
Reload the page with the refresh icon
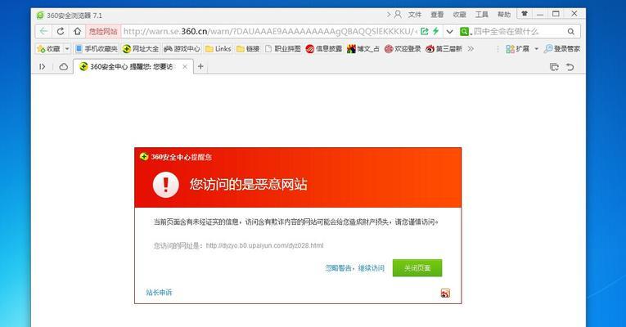pyautogui.click(x=61, y=31)
